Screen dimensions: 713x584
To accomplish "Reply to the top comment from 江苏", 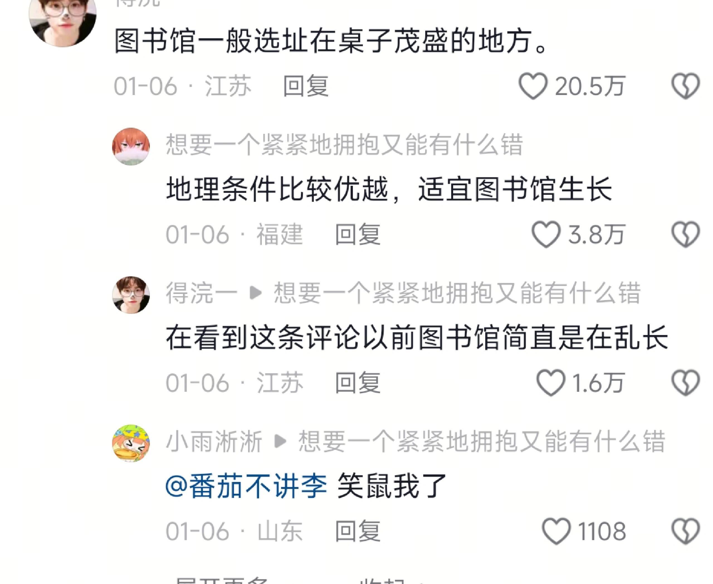I will [x=306, y=86].
